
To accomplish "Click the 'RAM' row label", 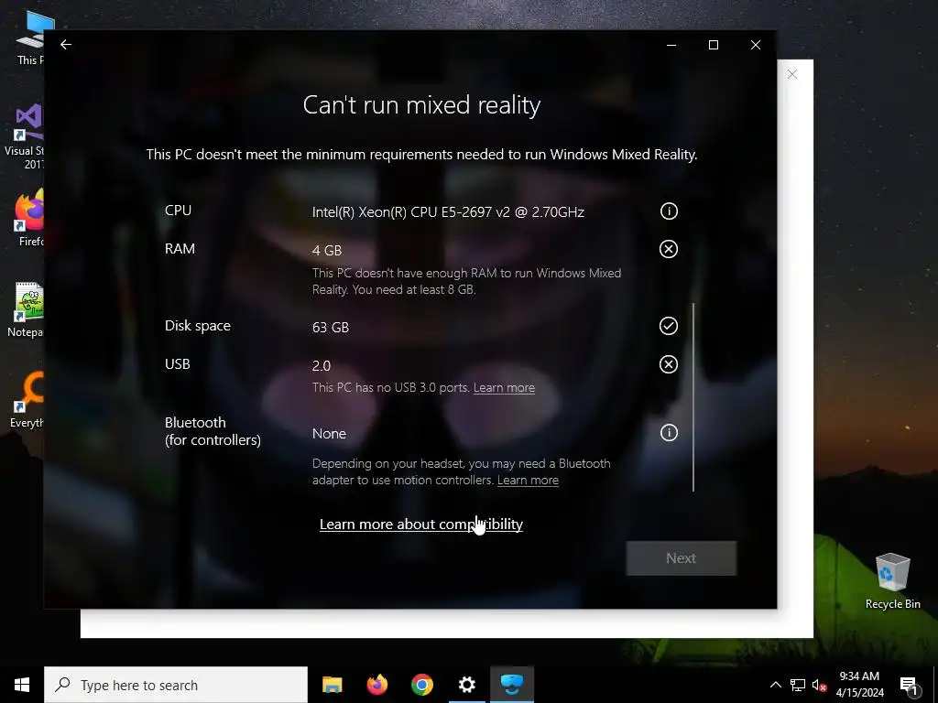I will tap(180, 249).
